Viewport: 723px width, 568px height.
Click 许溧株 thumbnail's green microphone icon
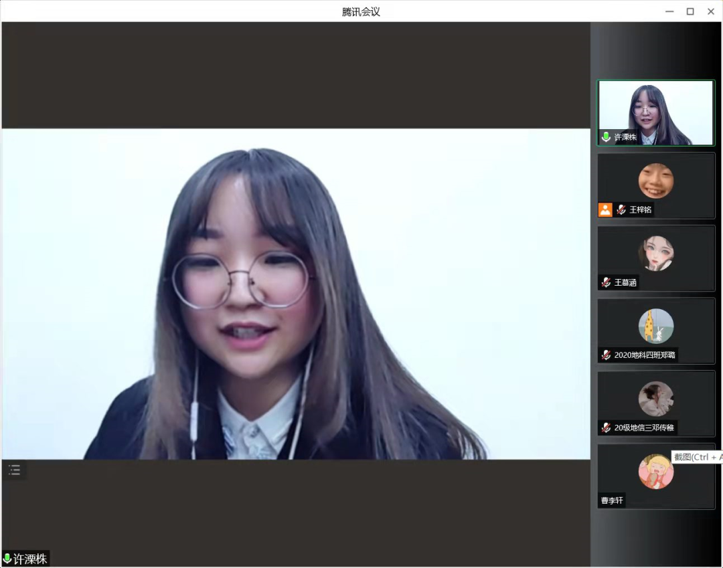coord(606,137)
